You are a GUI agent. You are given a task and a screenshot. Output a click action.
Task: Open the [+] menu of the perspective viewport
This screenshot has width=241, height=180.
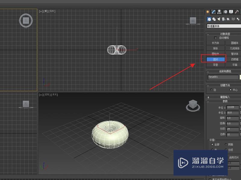41,95
